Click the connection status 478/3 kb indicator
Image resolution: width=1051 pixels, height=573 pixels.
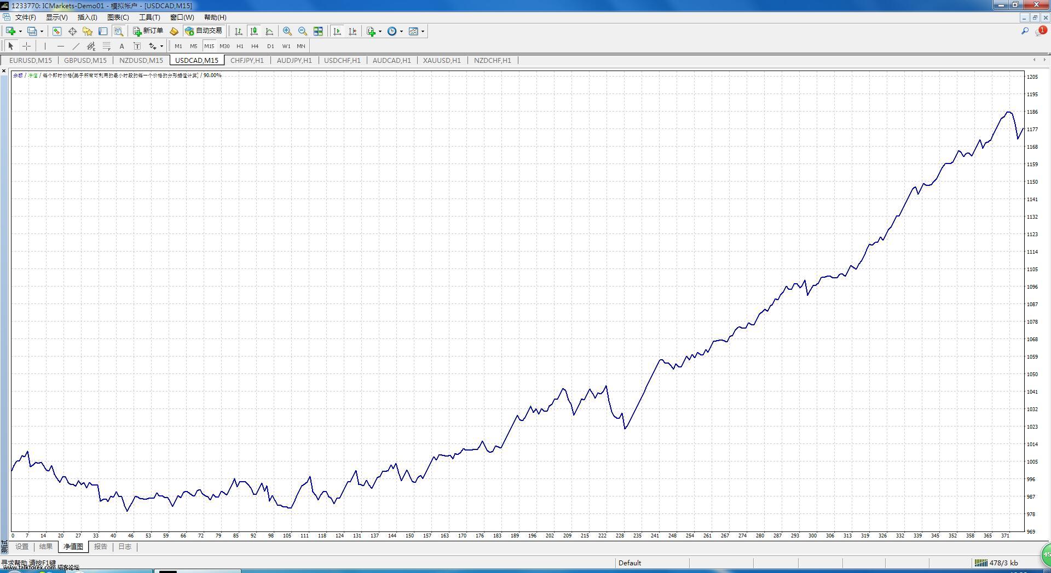[x=996, y=563]
